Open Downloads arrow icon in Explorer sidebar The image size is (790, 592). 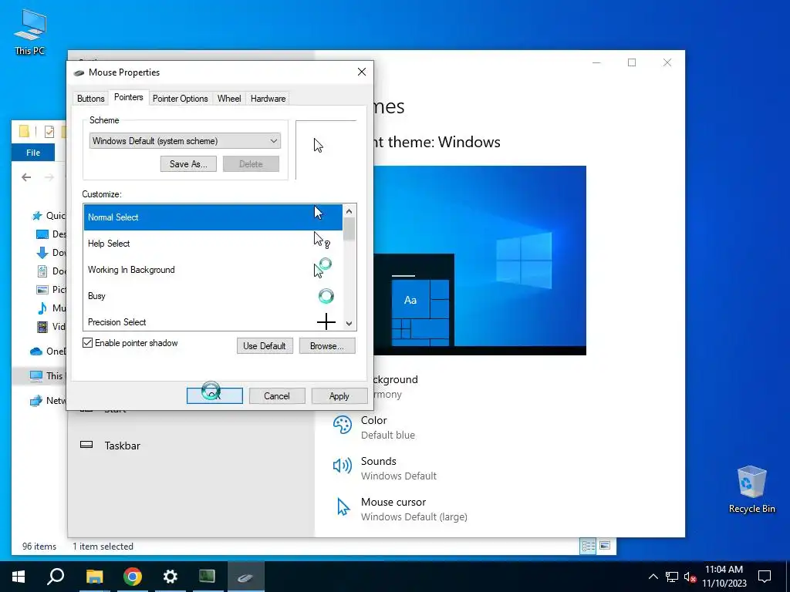42,253
